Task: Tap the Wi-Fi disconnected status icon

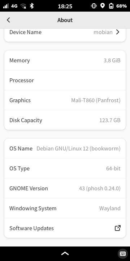Action: (x=23, y=6)
